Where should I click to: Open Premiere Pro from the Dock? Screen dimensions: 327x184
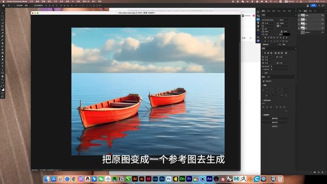tap(189, 179)
